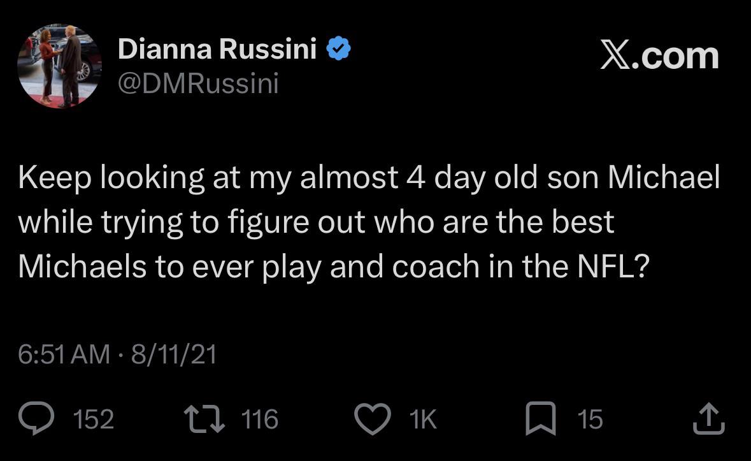Click the blue verified checkmark badge
This screenshot has height=461, width=751.
click(338, 50)
